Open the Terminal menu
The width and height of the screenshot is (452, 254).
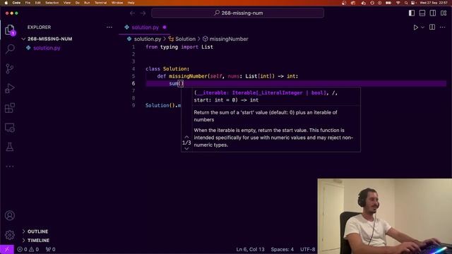tap(100, 3)
